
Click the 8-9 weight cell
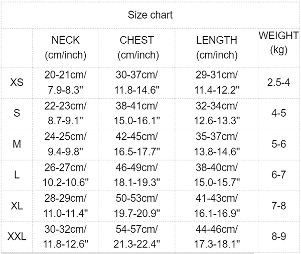tap(278, 237)
